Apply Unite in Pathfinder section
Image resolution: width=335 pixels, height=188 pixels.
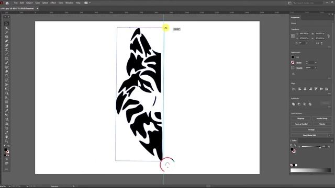click(x=293, y=104)
